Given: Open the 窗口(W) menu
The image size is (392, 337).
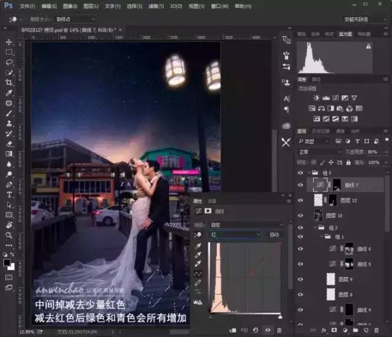Looking at the screenshot, I should tap(219, 6).
